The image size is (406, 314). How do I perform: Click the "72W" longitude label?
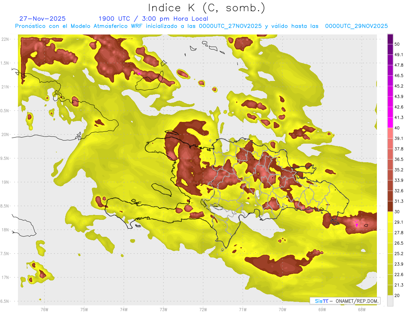pos(203,309)
